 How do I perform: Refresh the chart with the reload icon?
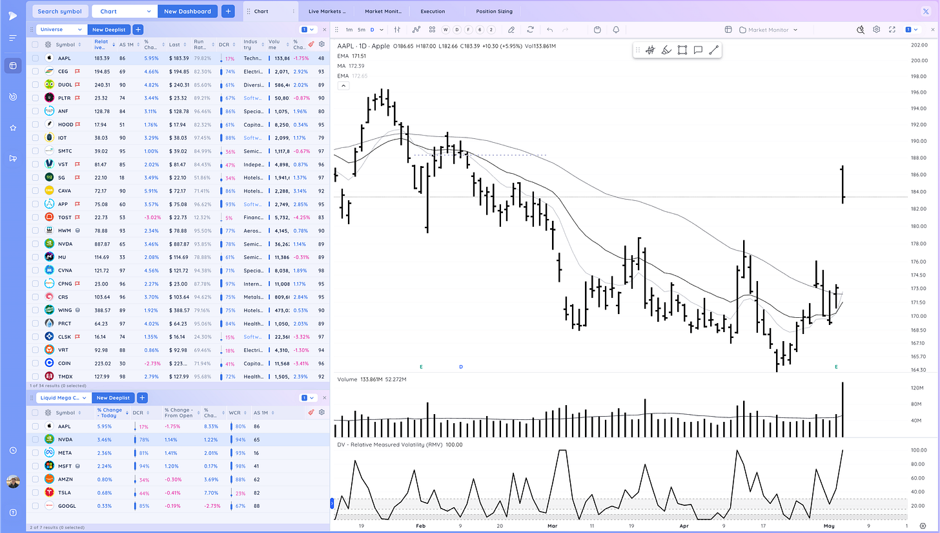[x=531, y=30]
